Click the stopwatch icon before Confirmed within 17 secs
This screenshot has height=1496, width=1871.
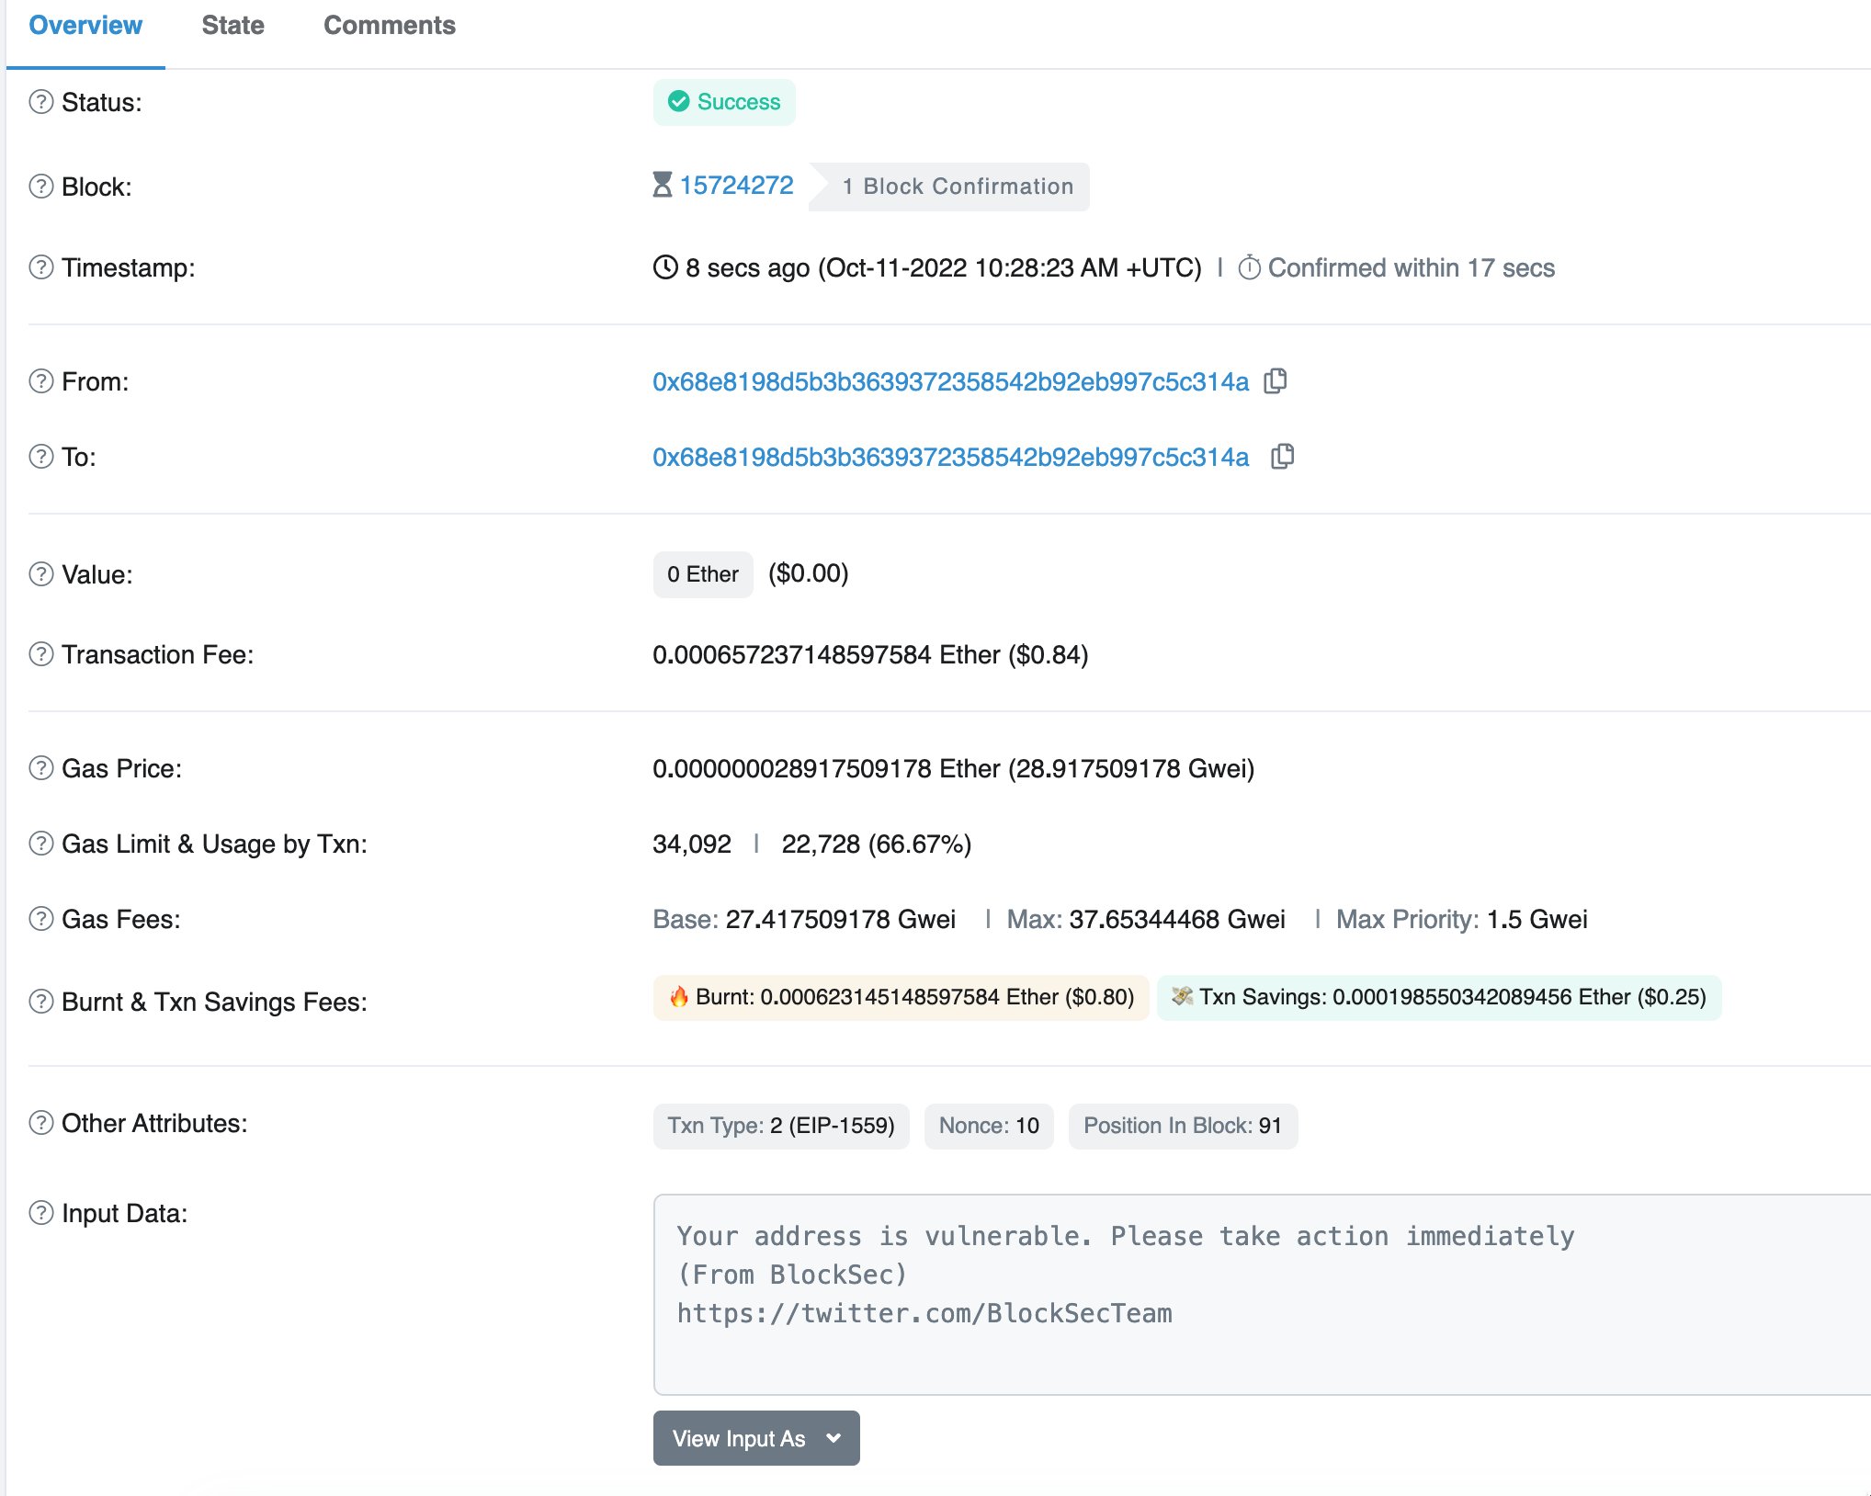1248,267
